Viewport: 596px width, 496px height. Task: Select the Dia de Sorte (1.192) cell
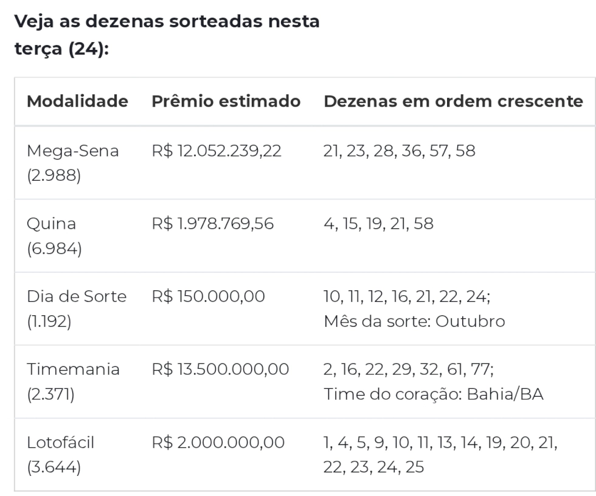pyautogui.click(x=77, y=309)
